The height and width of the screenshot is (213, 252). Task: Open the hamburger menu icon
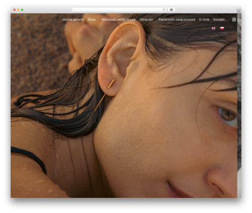[234, 20]
